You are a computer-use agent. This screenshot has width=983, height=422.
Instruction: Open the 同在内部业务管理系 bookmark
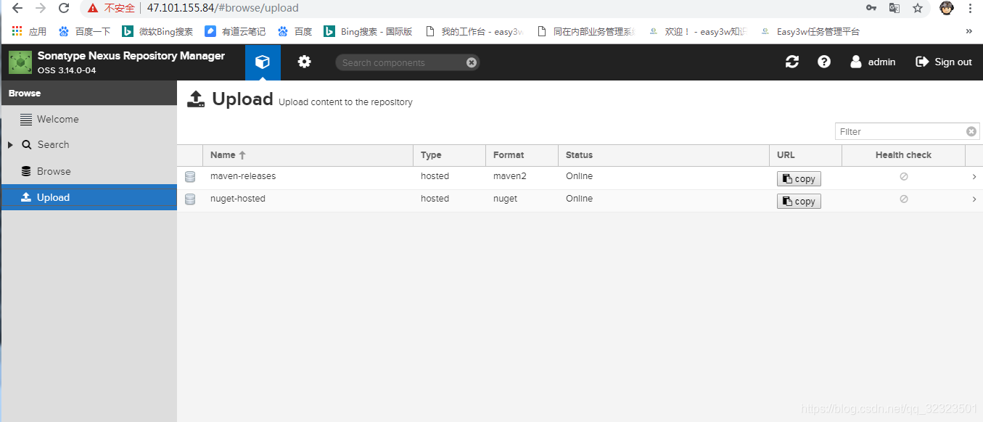(585, 31)
